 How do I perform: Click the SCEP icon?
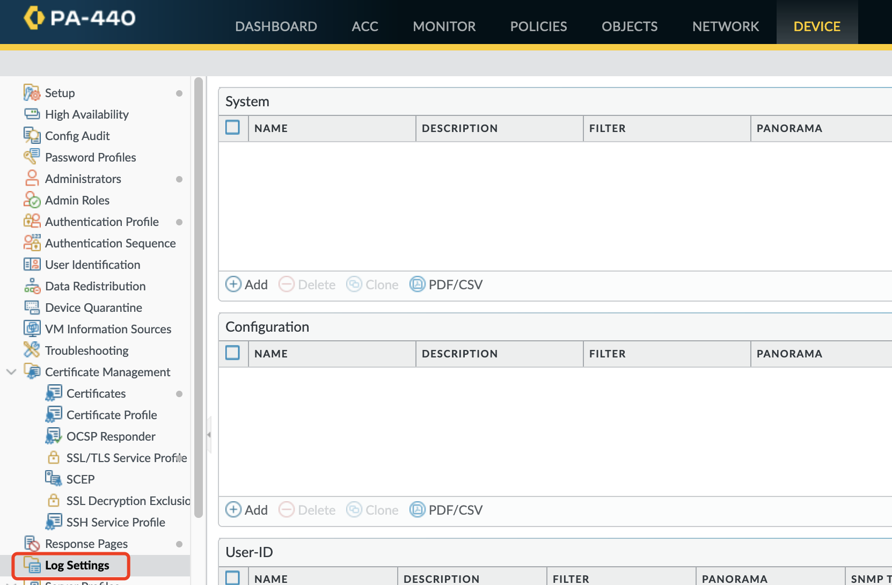tap(53, 479)
